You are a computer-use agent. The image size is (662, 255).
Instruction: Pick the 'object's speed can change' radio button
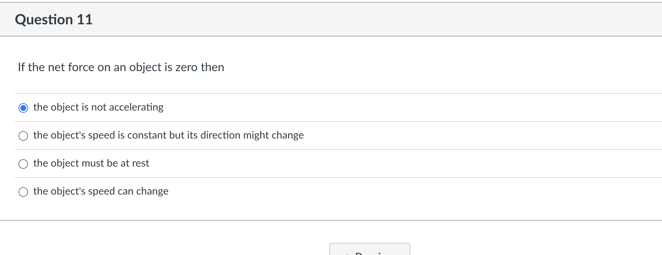[x=23, y=192]
